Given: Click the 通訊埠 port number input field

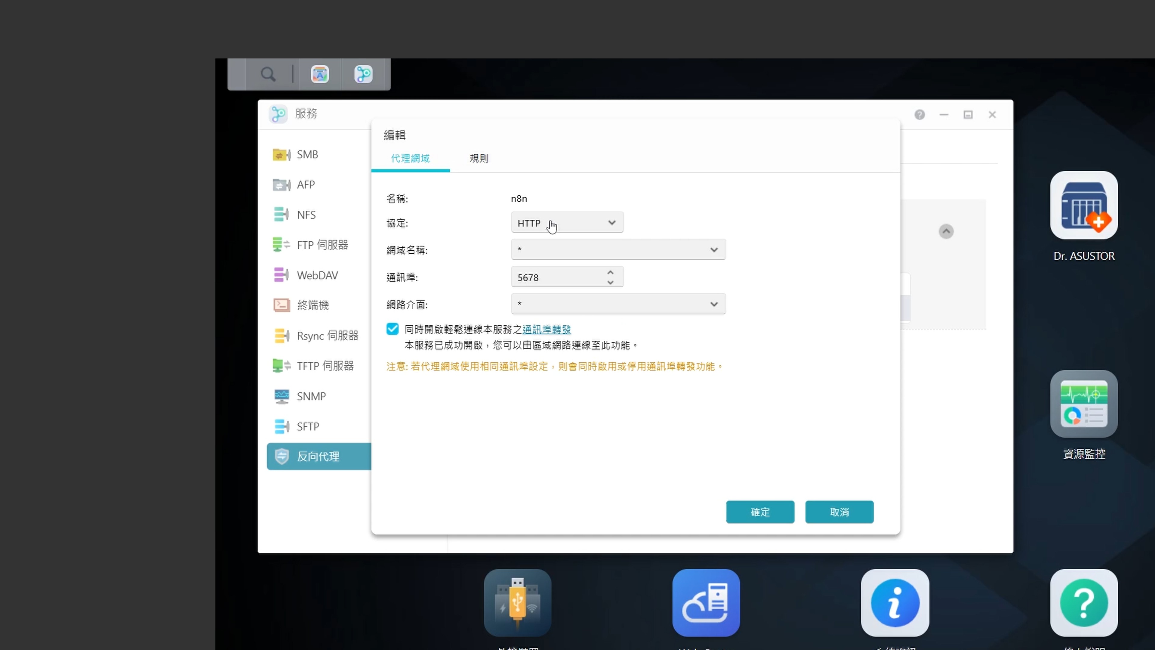Looking at the screenshot, I should coord(556,277).
